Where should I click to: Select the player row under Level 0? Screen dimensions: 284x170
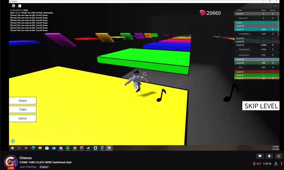(256, 18)
